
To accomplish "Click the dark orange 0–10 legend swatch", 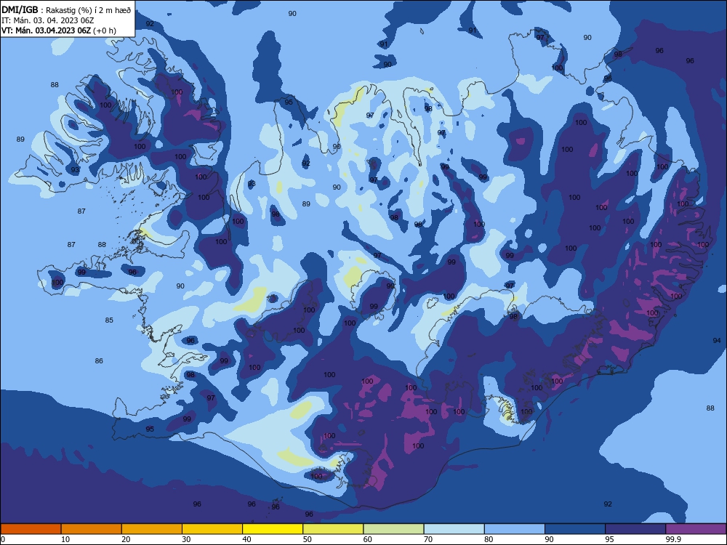I will [31, 529].
